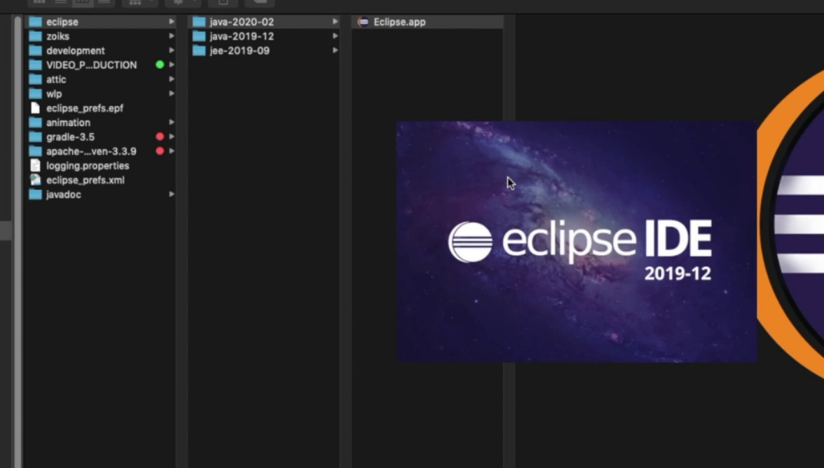Viewport: 824px width, 468px height.
Task: Expand the apache-...ven-3.3.9 folder arrow
Action: (x=171, y=151)
